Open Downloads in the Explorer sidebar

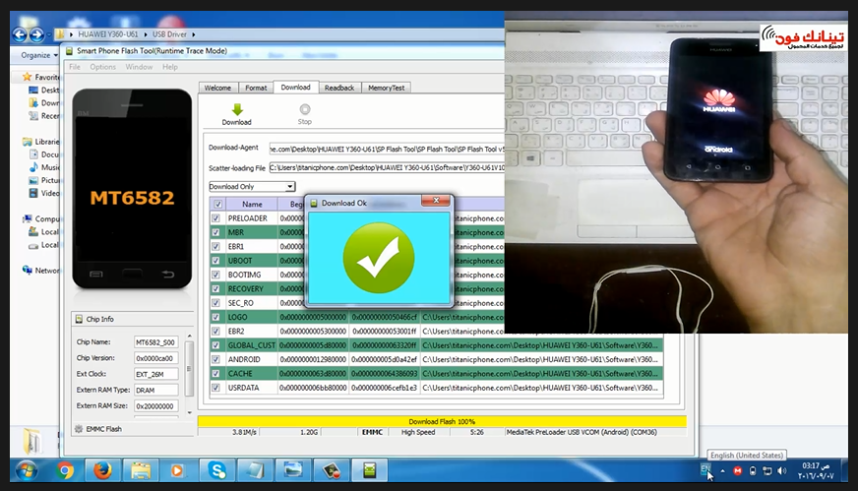[x=43, y=103]
